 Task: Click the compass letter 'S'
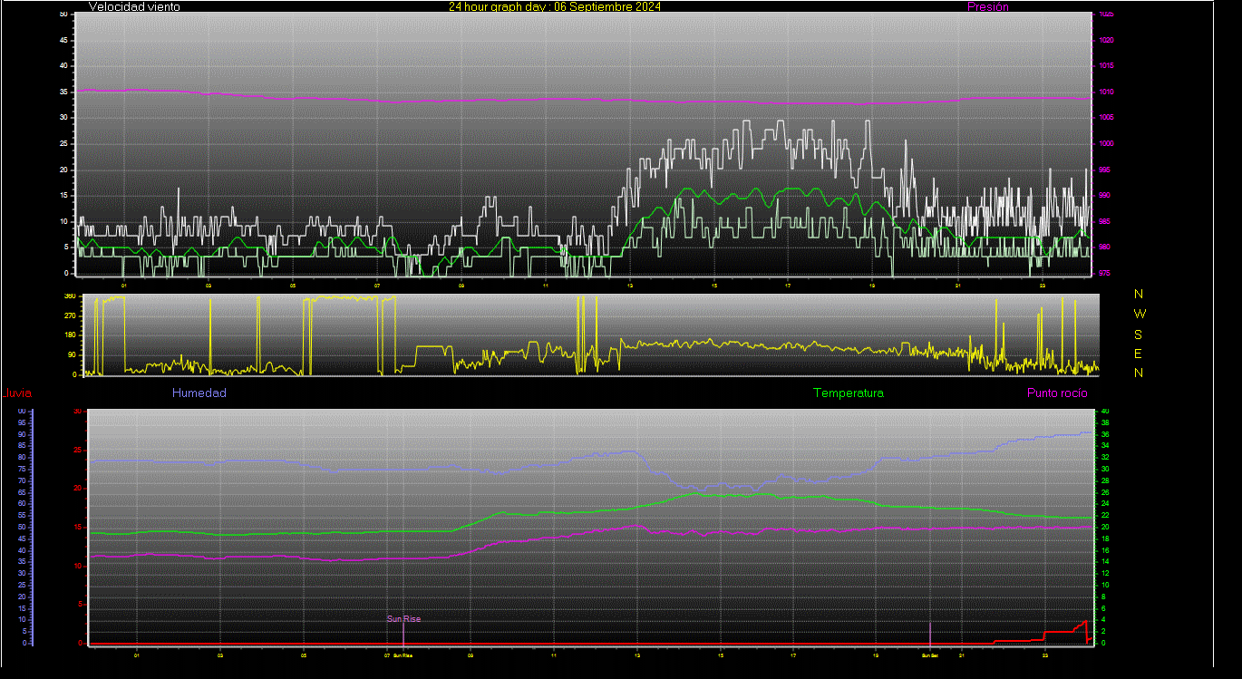point(1140,334)
